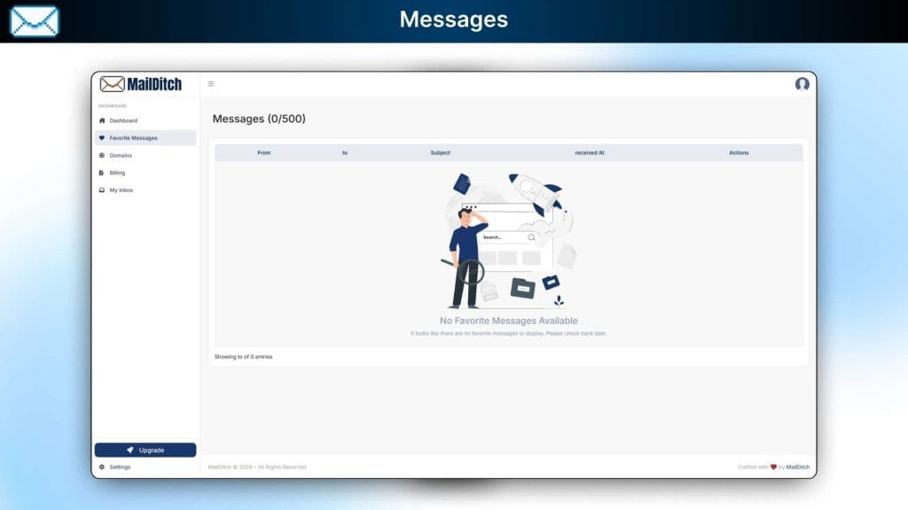Open the Domains section

pyautogui.click(x=120, y=155)
